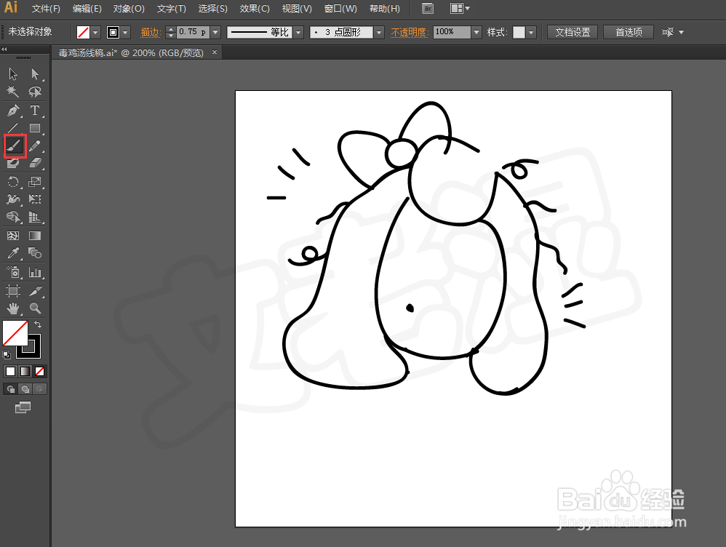Launch Adobe Bridge with Br button
726x547 pixels.
point(428,8)
